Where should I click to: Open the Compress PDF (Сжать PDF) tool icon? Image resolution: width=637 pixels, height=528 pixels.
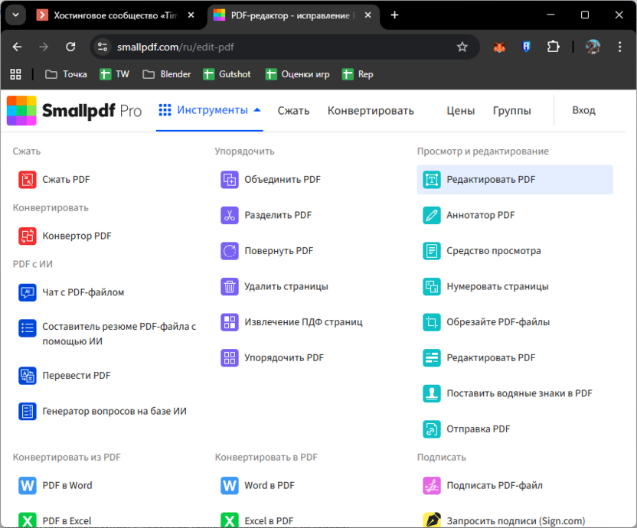pos(28,180)
